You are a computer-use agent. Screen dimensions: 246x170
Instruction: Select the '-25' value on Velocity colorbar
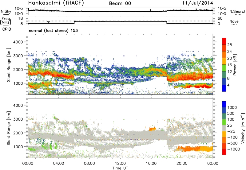pyautogui.click(x=231, y=131)
